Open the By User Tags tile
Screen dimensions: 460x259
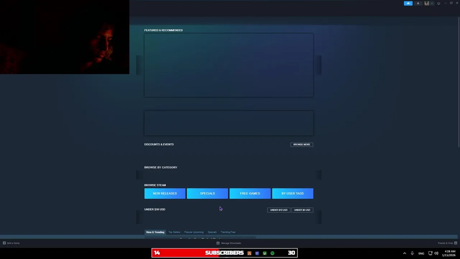pyautogui.click(x=293, y=194)
